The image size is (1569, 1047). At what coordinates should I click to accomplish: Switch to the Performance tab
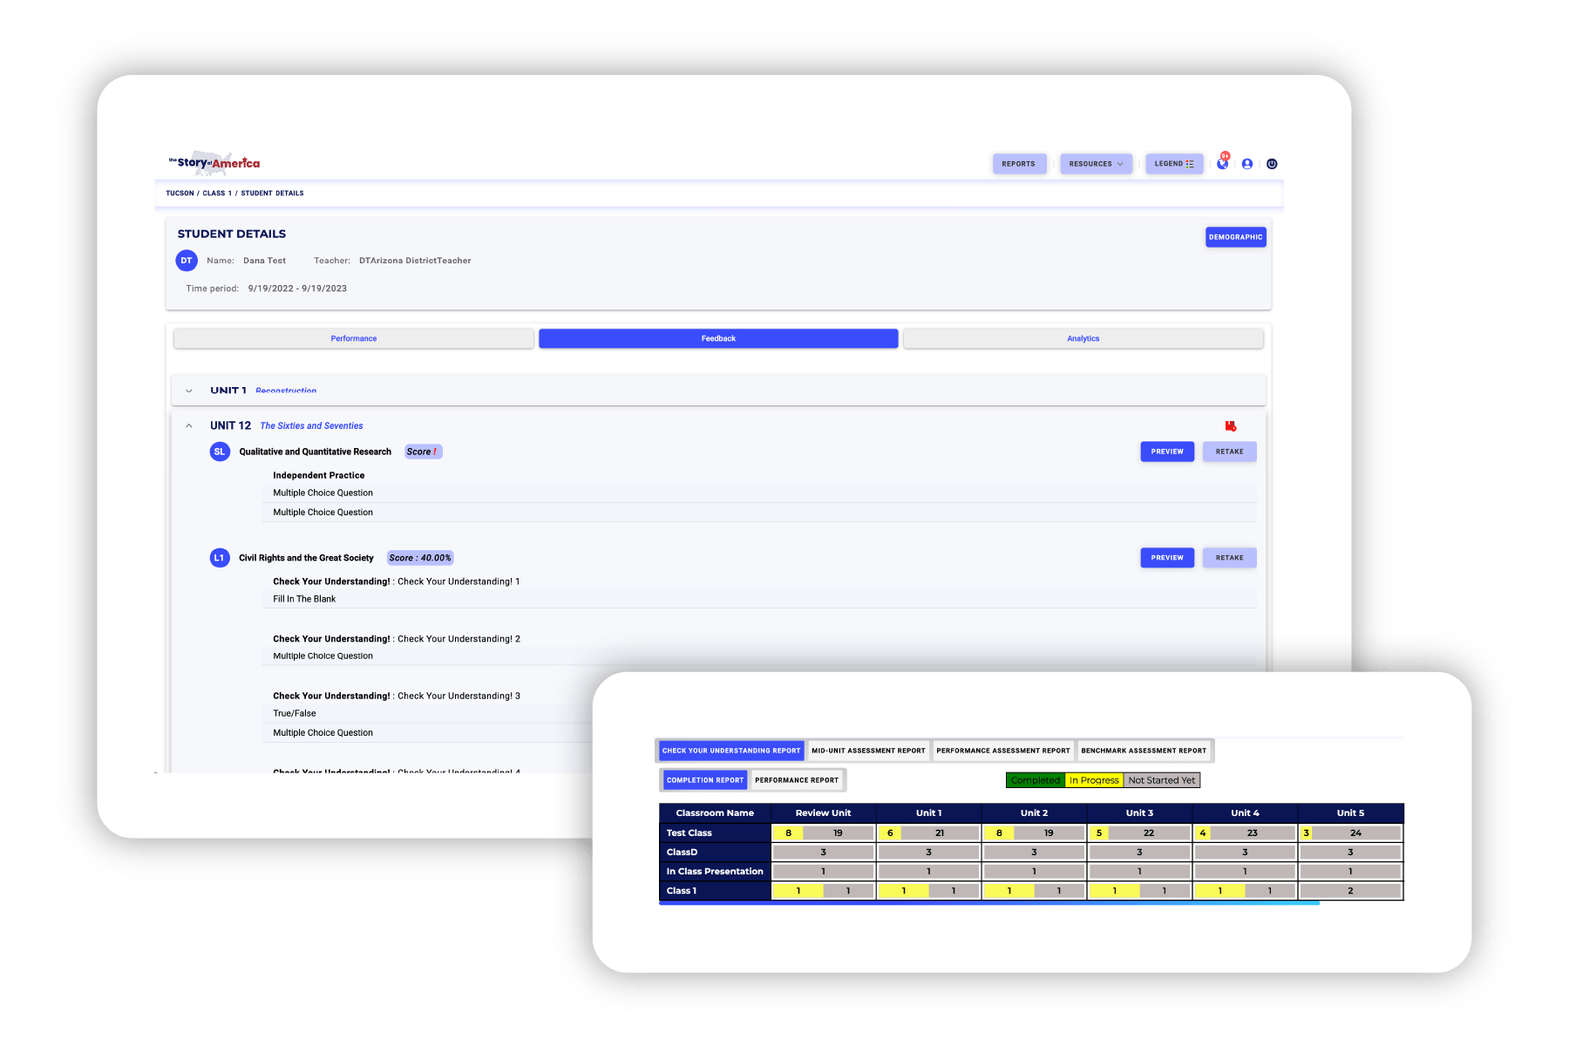(x=353, y=338)
